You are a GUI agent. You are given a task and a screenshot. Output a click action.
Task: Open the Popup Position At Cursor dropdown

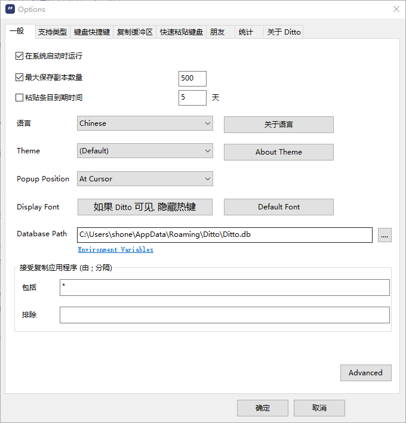coord(145,179)
